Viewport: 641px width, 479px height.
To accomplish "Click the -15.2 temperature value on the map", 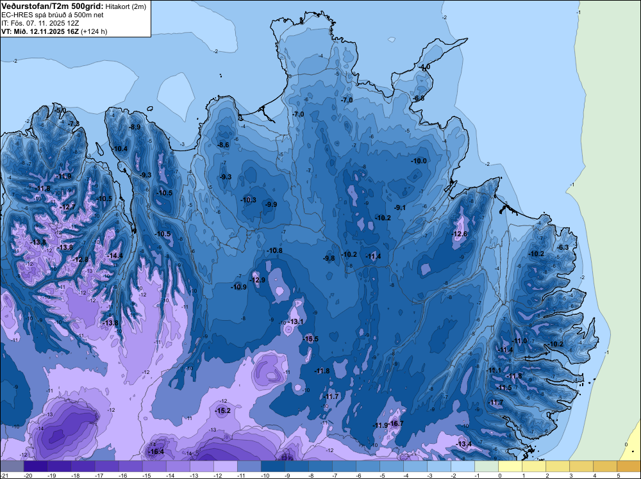I will pos(223,411).
